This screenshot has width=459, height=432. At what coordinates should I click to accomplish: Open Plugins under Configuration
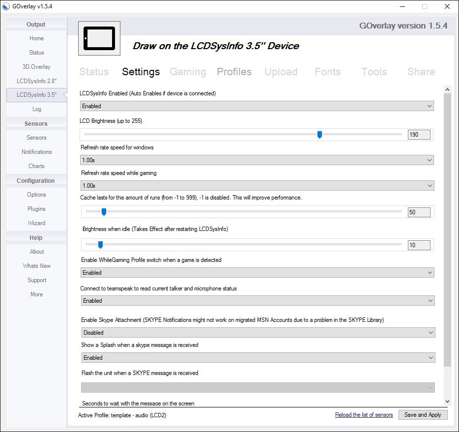[x=36, y=209]
